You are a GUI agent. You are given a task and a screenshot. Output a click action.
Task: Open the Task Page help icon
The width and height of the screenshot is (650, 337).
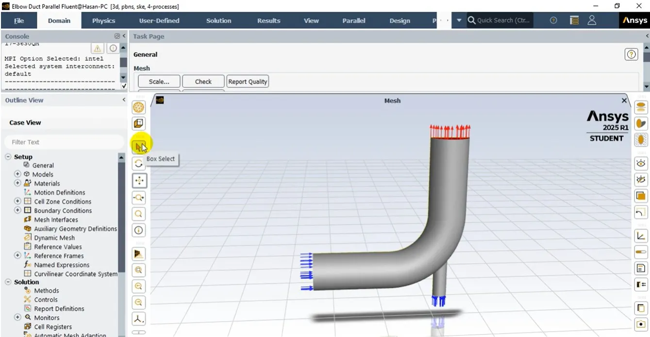click(x=631, y=55)
